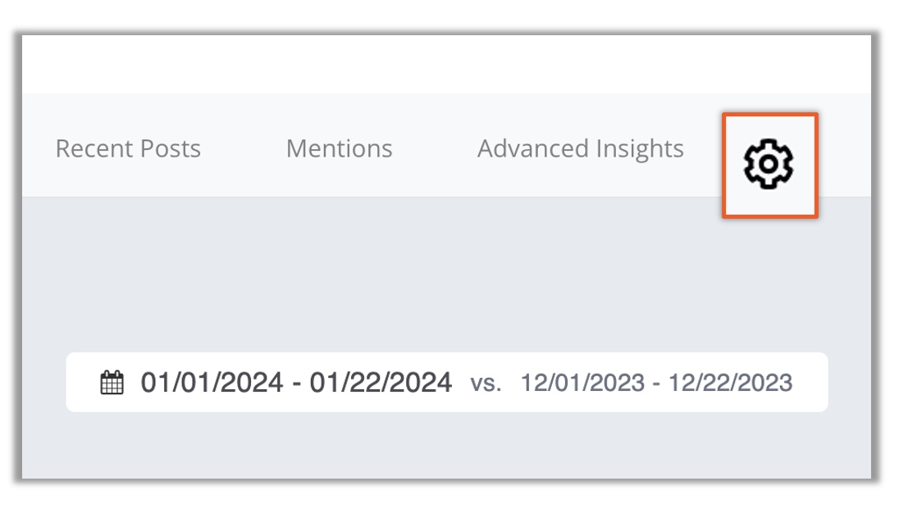Change the 12/01/2023 - 12/22/2023 comparison range
The width and height of the screenshot is (899, 513).
pyautogui.click(x=656, y=383)
